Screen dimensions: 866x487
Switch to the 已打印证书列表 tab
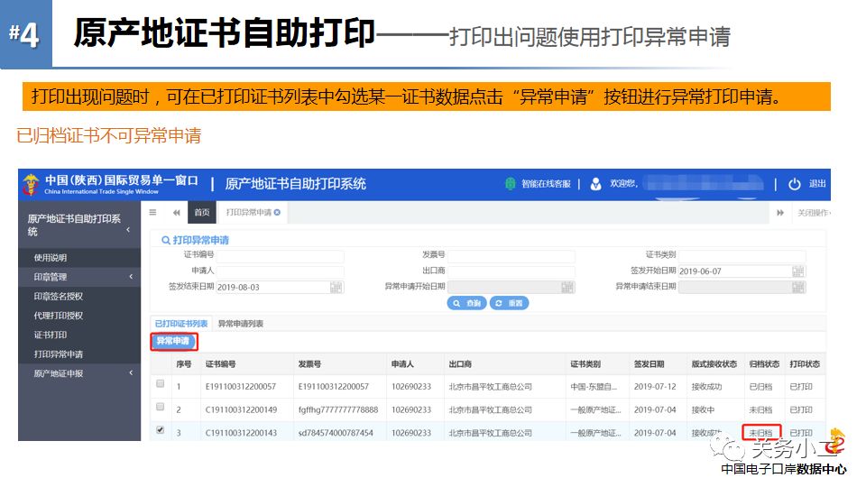tap(181, 324)
